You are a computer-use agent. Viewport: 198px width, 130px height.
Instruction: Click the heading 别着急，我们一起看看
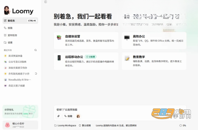point(83,16)
